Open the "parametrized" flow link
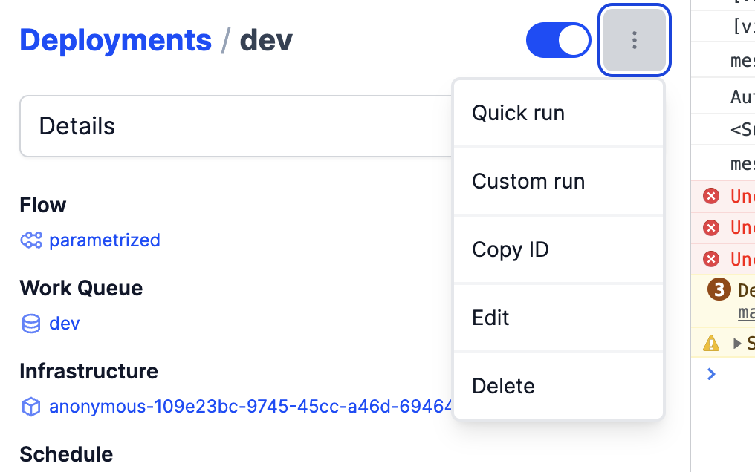The height and width of the screenshot is (472, 755). (104, 240)
